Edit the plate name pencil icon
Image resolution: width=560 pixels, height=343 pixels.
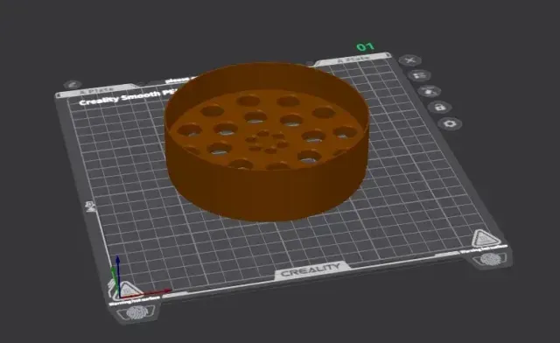pos(73,85)
